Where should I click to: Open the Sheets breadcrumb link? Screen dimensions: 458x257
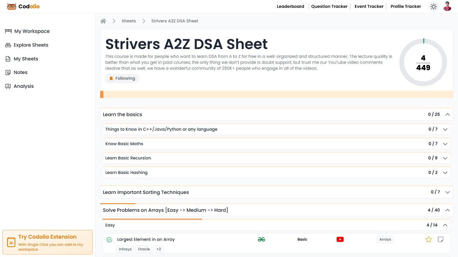(x=128, y=21)
